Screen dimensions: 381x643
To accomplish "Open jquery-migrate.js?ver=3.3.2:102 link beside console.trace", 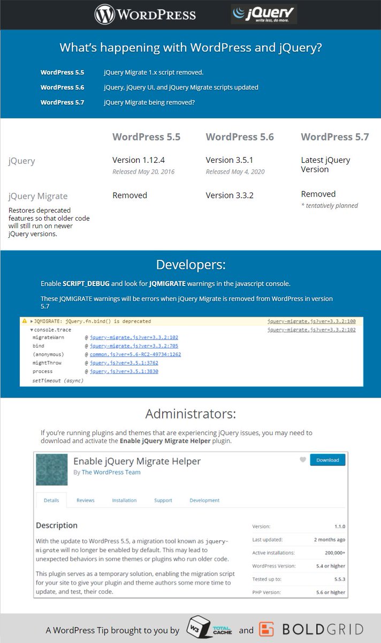I will 311,330.
